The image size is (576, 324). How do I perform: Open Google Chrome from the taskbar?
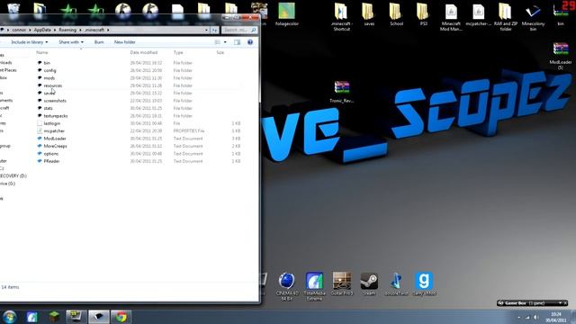click(121, 317)
